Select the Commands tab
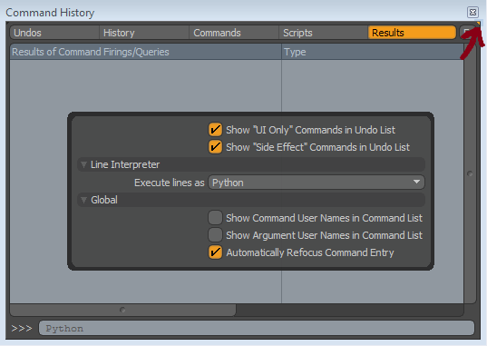 234,33
